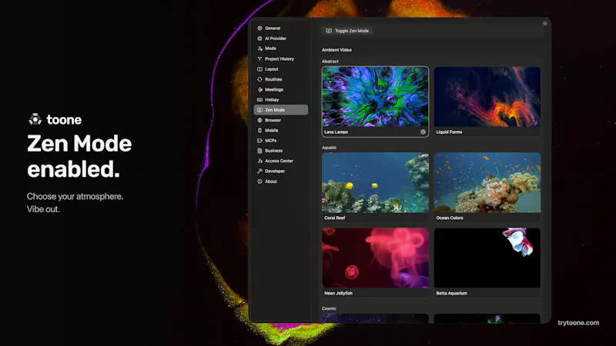
Task: Click the Browser globe icon
Action: pyautogui.click(x=259, y=120)
